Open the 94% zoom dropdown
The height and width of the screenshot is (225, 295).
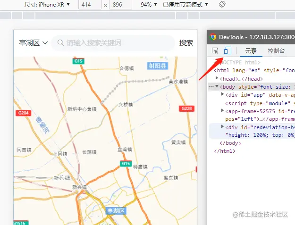[149, 4]
